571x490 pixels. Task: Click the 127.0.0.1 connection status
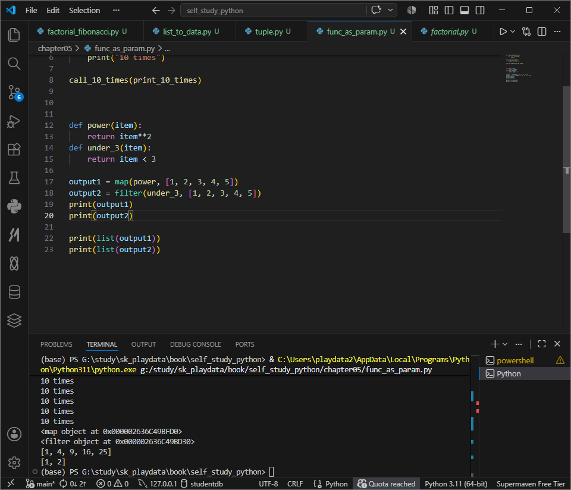[x=158, y=483]
